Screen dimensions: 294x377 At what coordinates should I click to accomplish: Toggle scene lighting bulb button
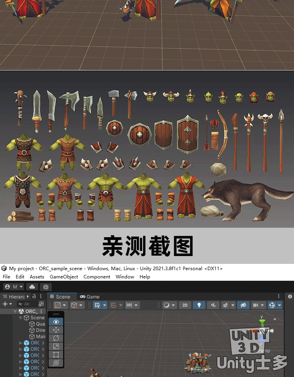(x=199, y=305)
